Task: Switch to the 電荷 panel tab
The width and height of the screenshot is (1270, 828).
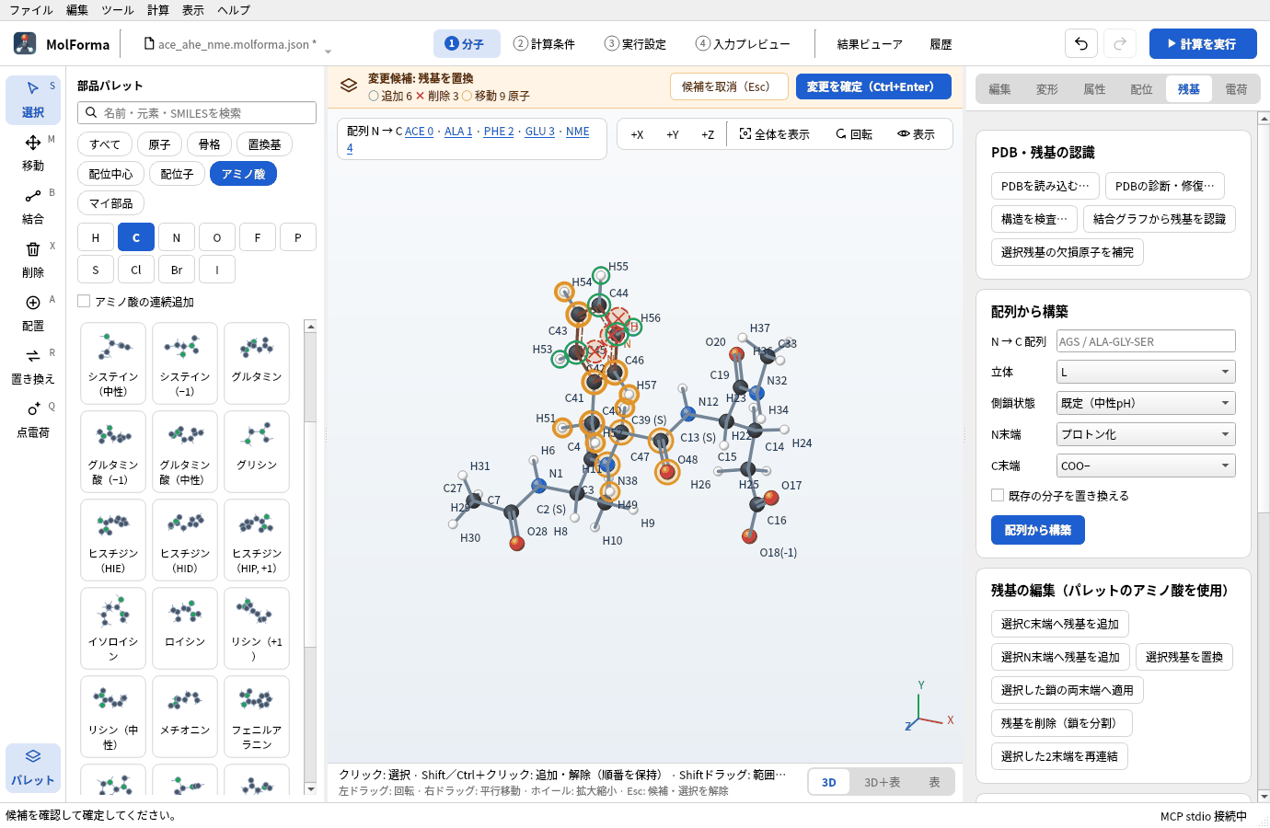Action: click(x=1236, y=89)
